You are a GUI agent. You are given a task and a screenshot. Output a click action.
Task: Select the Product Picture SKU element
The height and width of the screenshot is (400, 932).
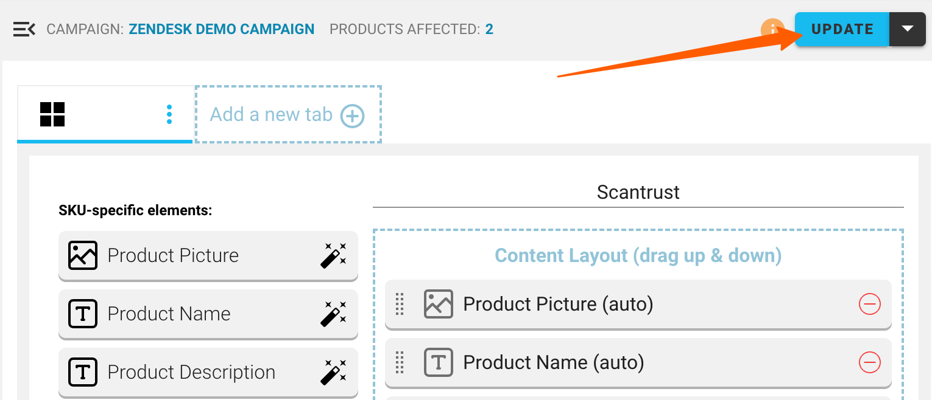click(208, 255)
